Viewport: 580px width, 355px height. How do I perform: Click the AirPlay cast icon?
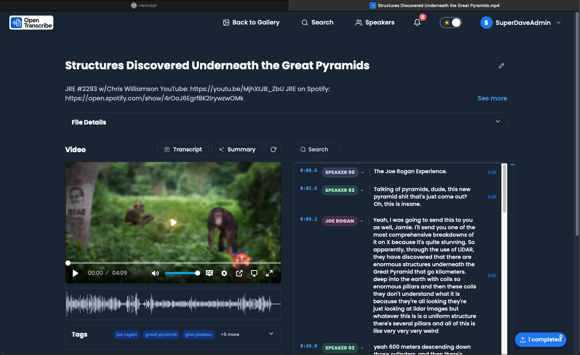(254, 273)
